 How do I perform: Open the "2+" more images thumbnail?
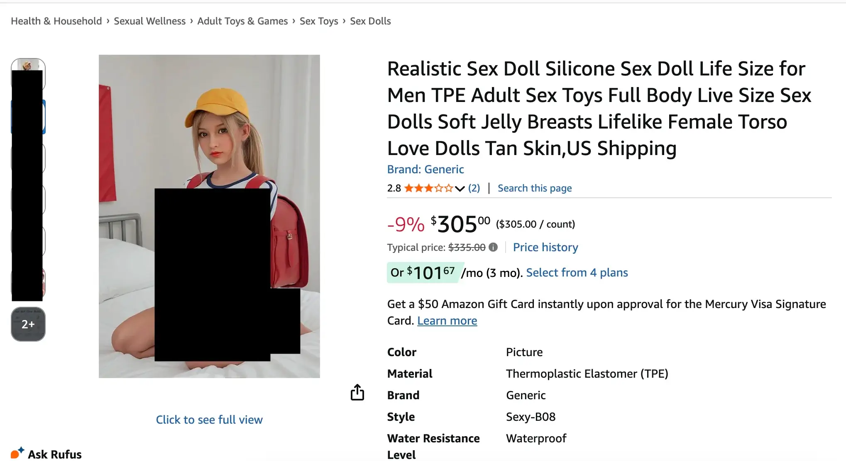point(28,324)
